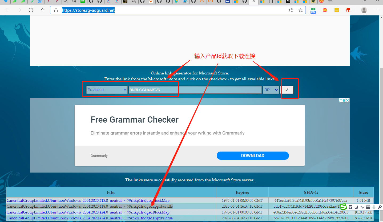This screenshot has width=383, height=222.
Task: Click the Grammarly DOWNLOAD button
Action: [253, 156]
